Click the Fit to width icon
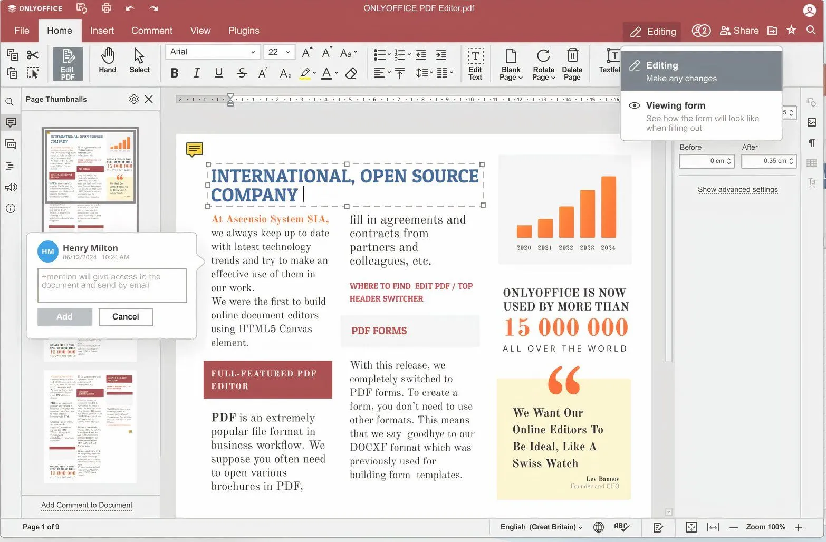 point(713,527)
